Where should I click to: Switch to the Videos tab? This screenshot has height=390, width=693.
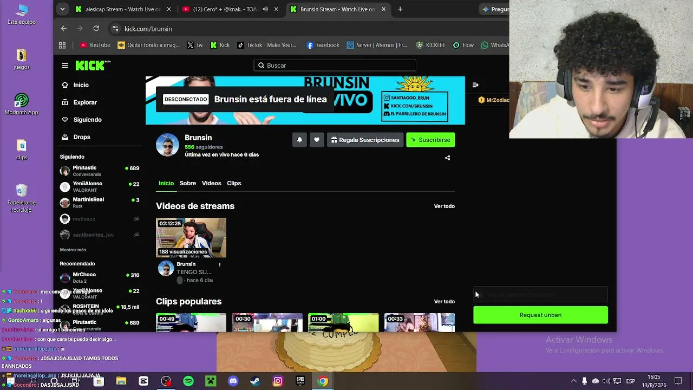click(212, 183)
